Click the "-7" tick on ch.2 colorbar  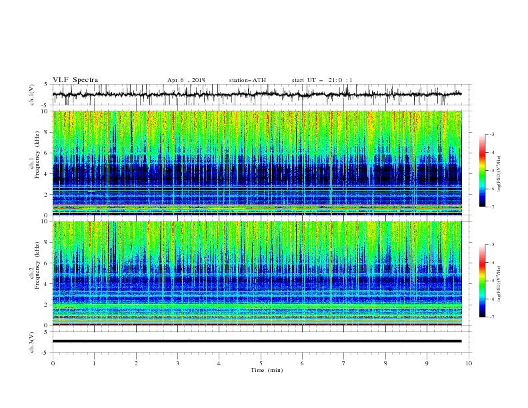coord(491,317)
